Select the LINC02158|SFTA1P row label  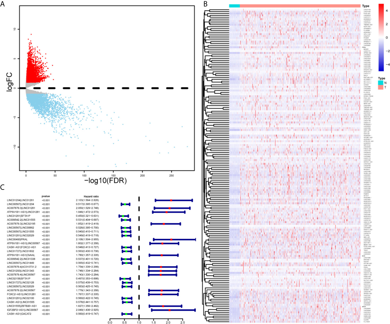point(19,279)
